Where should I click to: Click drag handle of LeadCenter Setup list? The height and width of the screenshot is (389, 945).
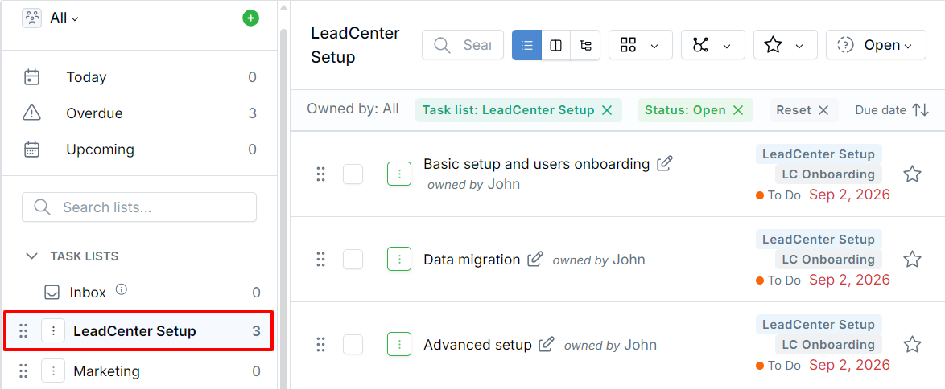point(23,330)
